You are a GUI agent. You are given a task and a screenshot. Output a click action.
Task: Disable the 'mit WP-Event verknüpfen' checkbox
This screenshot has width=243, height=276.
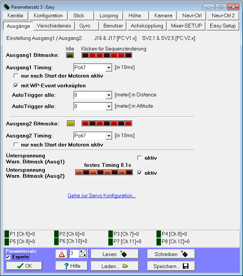[16, 85]
